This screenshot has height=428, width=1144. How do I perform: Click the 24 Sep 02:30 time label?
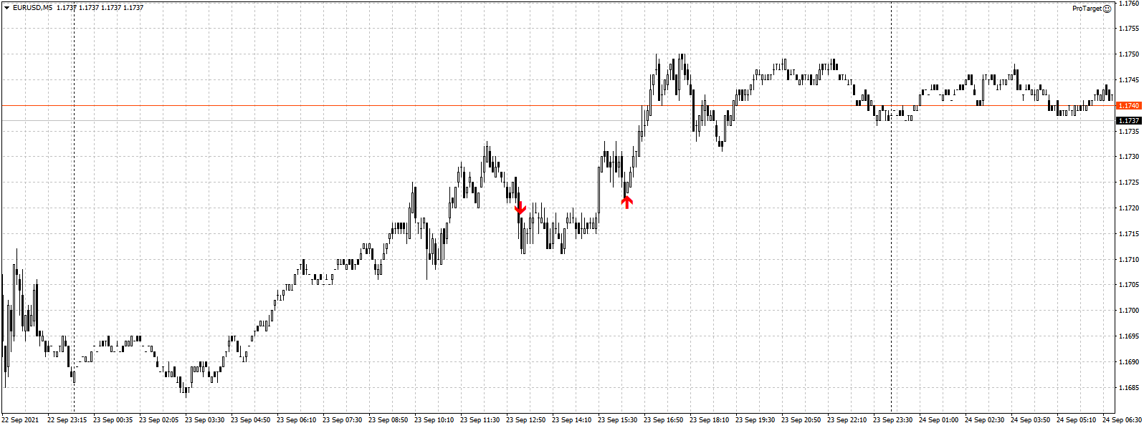pyautogui.click(x=984, y=420)
